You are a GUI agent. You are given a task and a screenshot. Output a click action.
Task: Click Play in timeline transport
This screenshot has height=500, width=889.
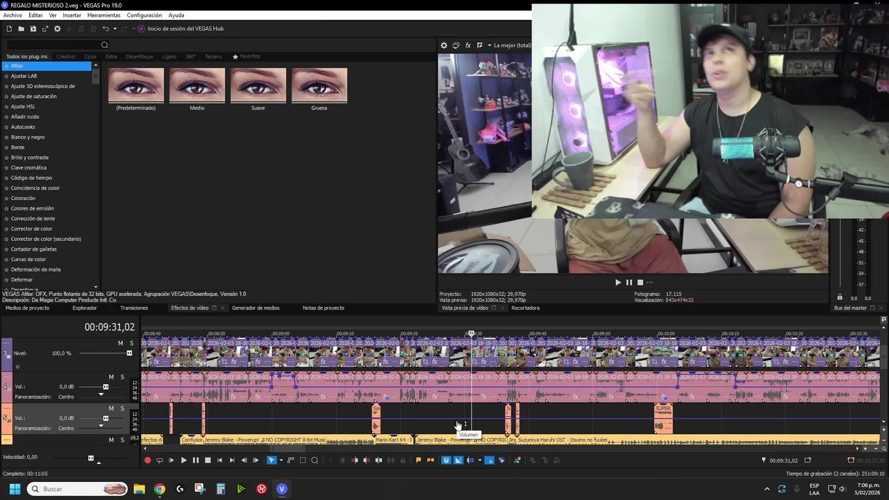pyautogui.click(x=183, y=460)
